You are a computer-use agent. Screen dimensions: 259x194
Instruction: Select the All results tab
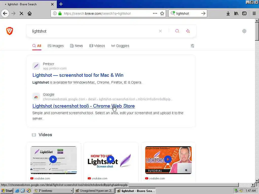coord(37,46)
